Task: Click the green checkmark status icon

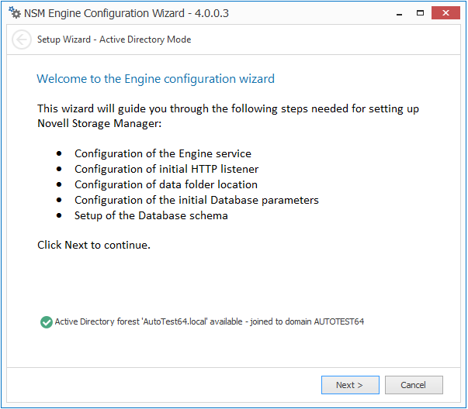Action: coord(46,321)
